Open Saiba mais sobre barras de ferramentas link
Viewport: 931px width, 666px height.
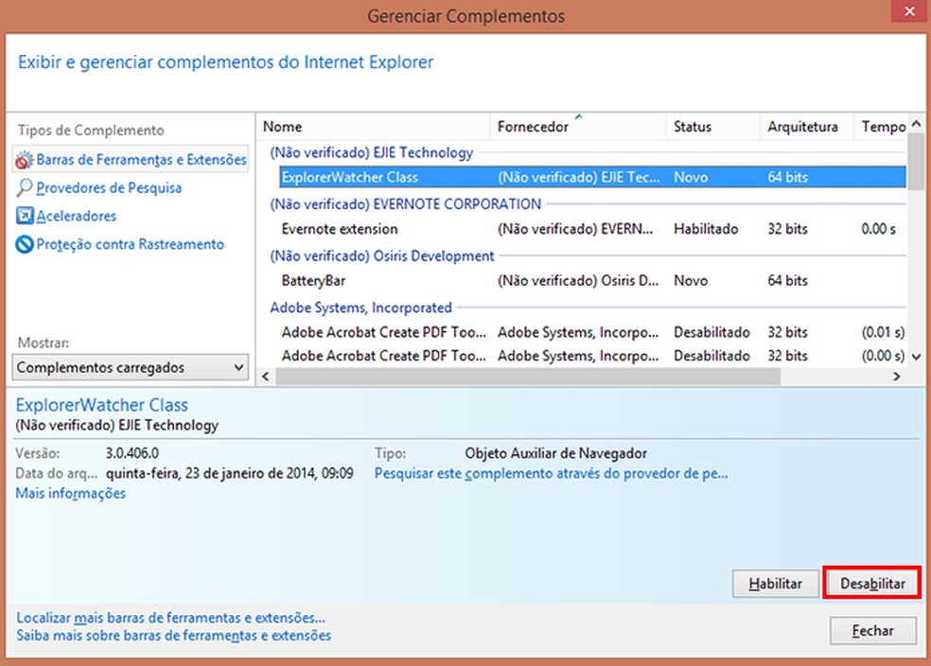coord(173,636)
